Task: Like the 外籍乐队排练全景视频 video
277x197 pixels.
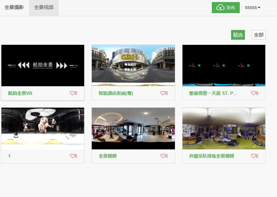Action: coord(253,156)
